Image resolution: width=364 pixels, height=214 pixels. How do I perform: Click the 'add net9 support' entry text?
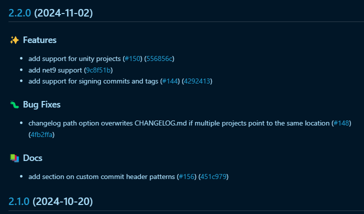pos(55,70)
